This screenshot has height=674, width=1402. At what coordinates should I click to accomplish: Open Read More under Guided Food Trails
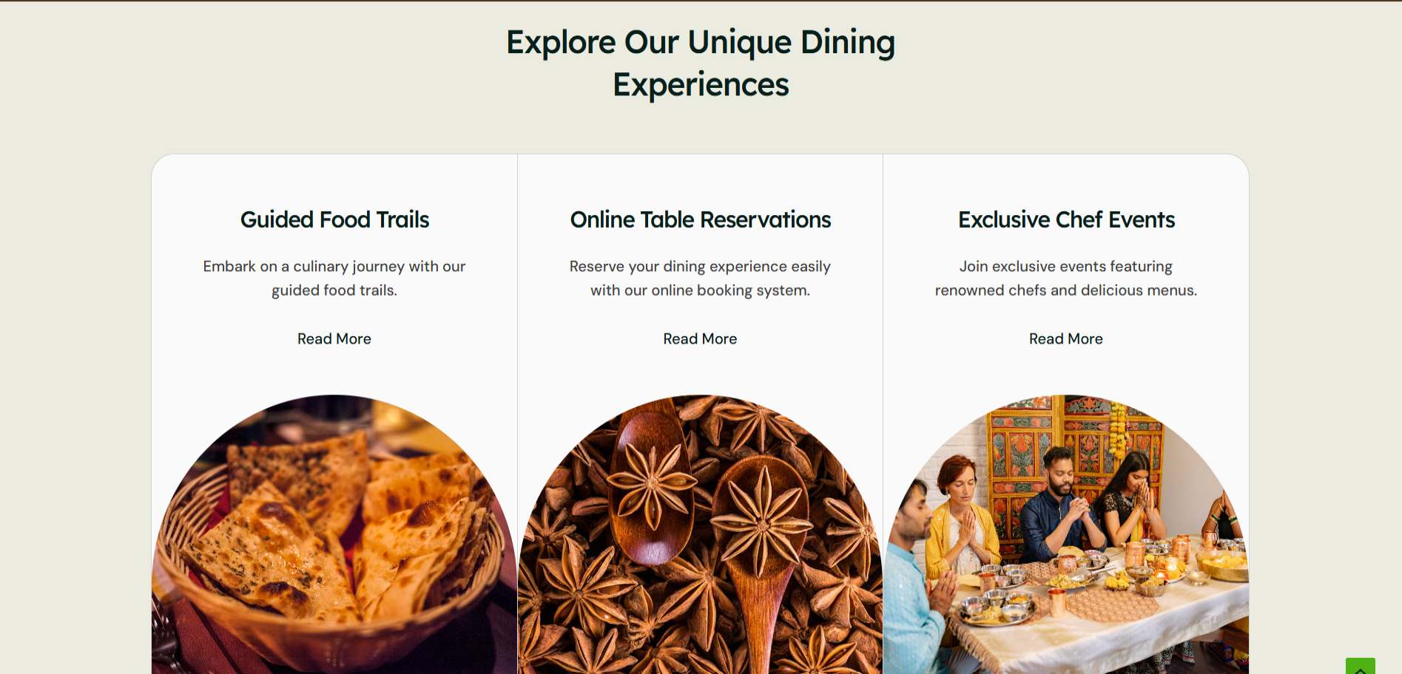point(334,338)
